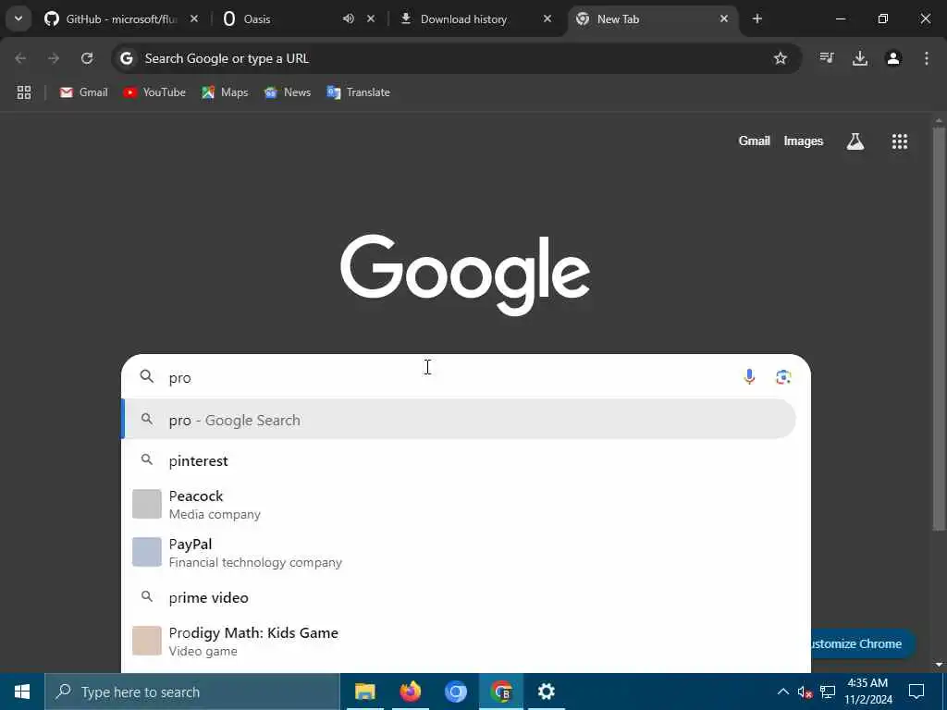
Task: Select the PayPal suggestion
Action: coord(459,553)
